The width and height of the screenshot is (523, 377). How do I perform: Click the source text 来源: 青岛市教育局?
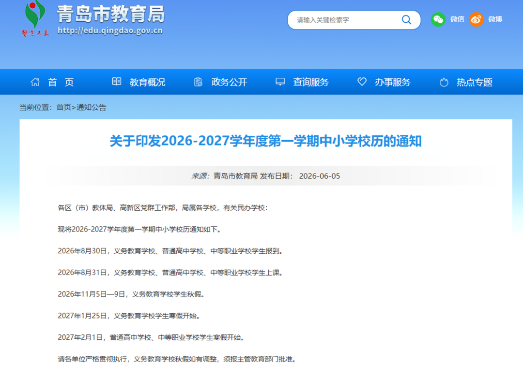(x=225, y=176)
